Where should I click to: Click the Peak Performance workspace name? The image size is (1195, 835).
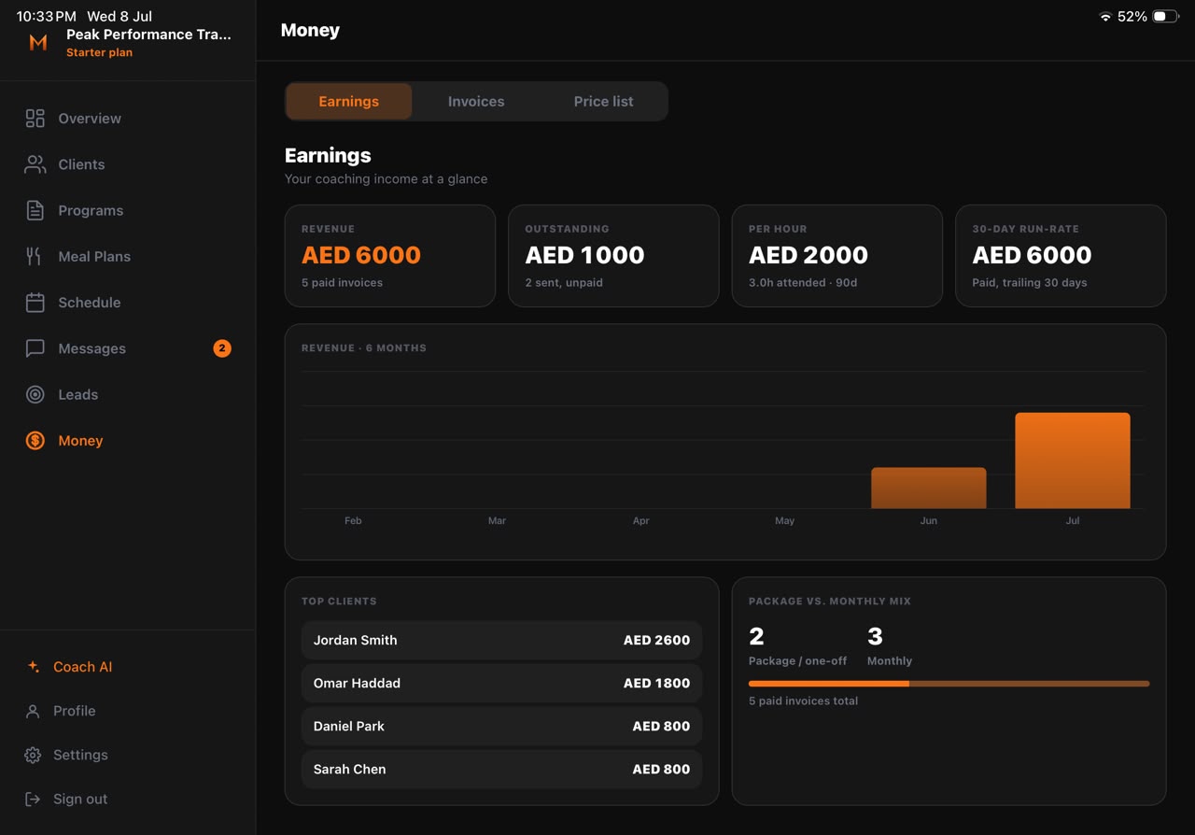[148, 35]
